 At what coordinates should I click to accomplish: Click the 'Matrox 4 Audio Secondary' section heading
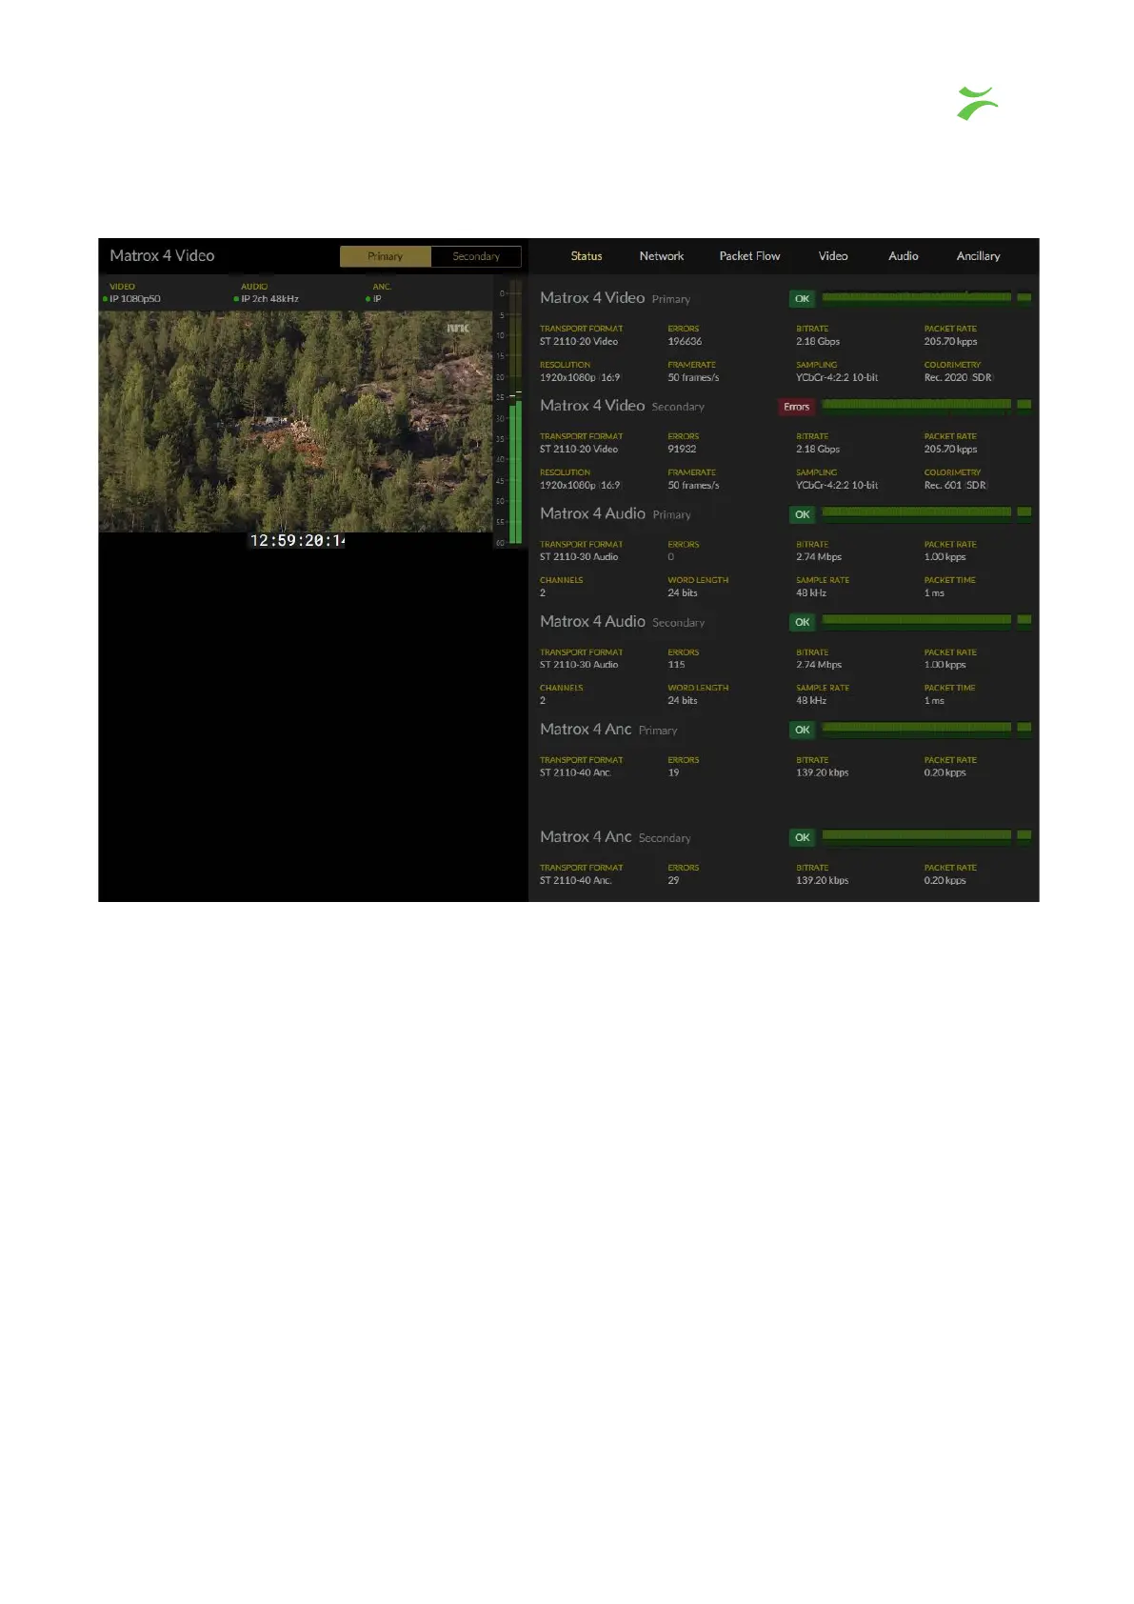[622, 621]
